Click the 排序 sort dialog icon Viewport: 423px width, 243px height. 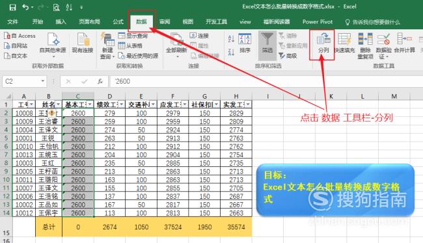click(245, 39)
